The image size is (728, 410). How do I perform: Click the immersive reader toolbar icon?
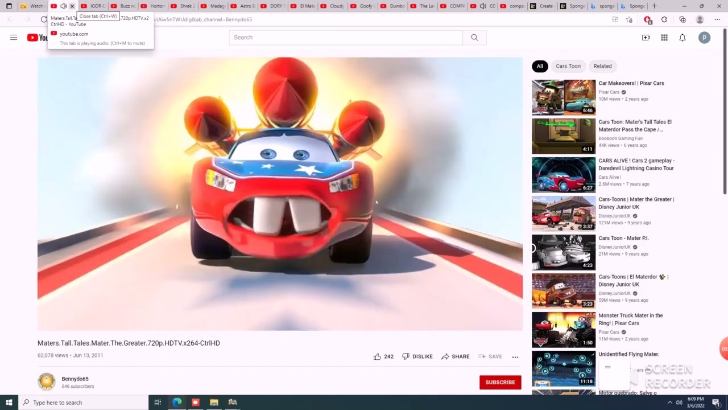point(615,19)
